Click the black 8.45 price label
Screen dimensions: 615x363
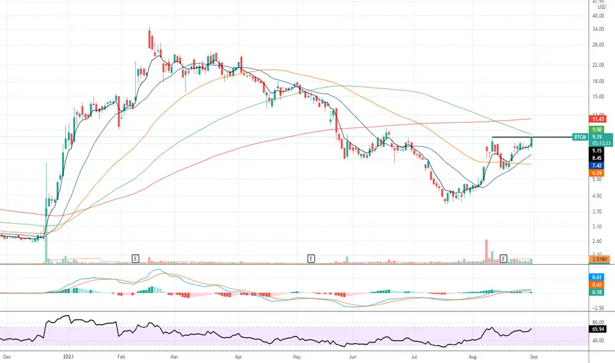[597, 158]
